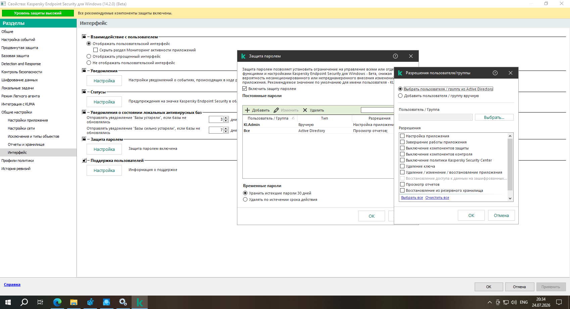The height and width of the screenshot is (309, 570).
Task: Click Отмена in permissions dialog
Action: [501, 215]
